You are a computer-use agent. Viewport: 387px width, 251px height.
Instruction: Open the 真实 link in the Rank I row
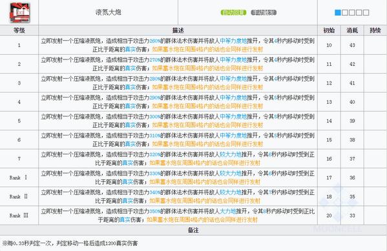tap(128, 182)
